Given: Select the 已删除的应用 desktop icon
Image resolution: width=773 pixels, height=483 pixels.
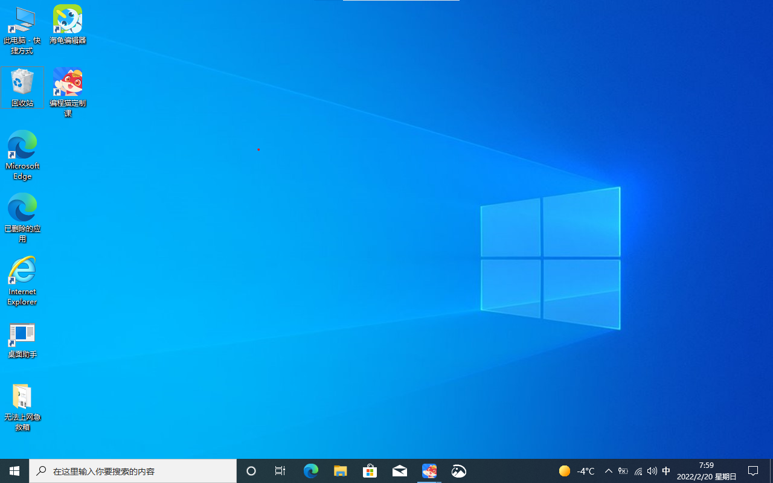Looking at the screenshot, I should [x=22, y=218].
